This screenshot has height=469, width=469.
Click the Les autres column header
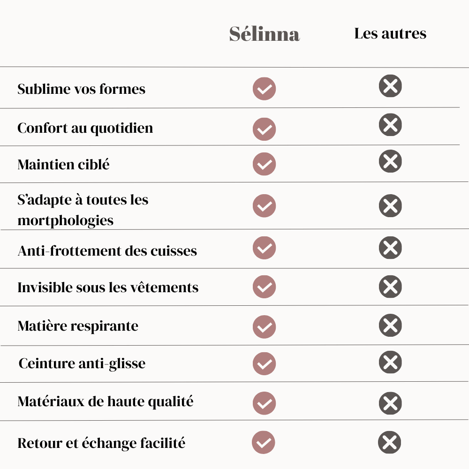390,34
